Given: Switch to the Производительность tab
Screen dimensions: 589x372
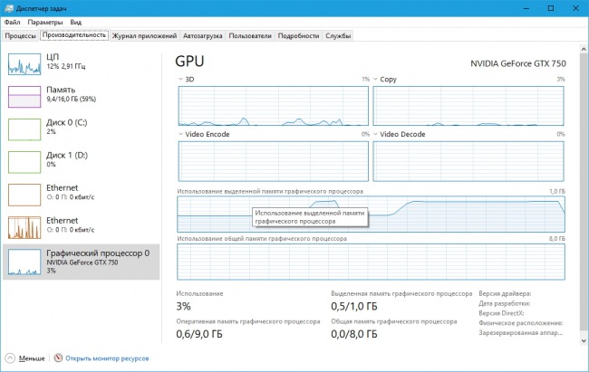Looking at the screenshot, I should coord(74,35).
